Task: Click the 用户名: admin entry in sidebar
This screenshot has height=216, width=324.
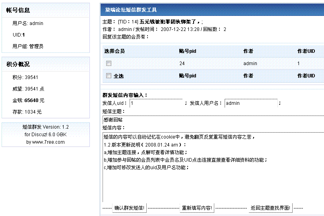Action: 28,23
